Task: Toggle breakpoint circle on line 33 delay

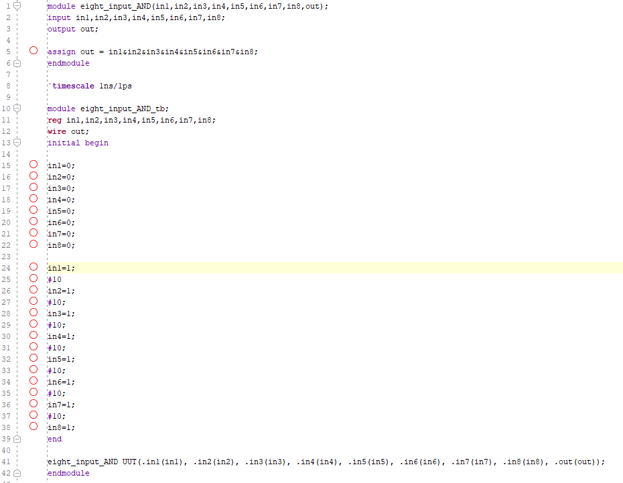Action: point(33,369)
